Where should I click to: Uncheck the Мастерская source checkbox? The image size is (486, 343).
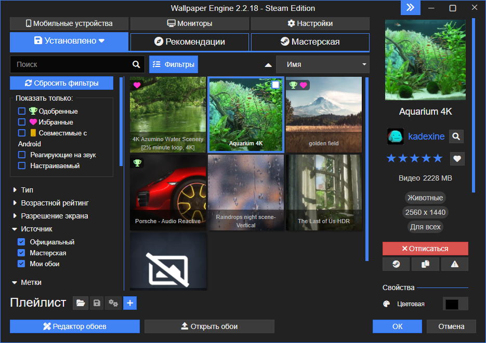21,253
